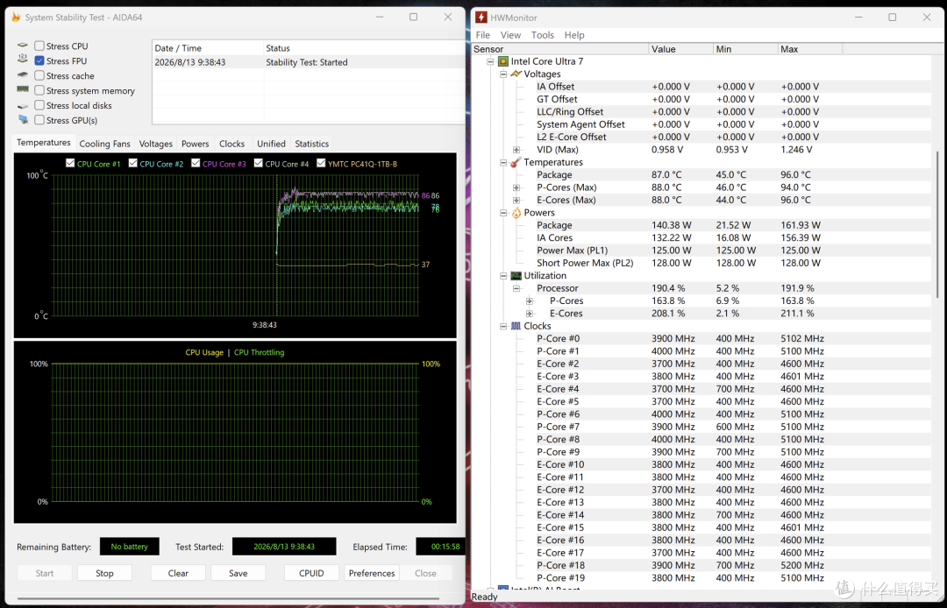Enable the Stress system memory checkbox

pos(39,90)
